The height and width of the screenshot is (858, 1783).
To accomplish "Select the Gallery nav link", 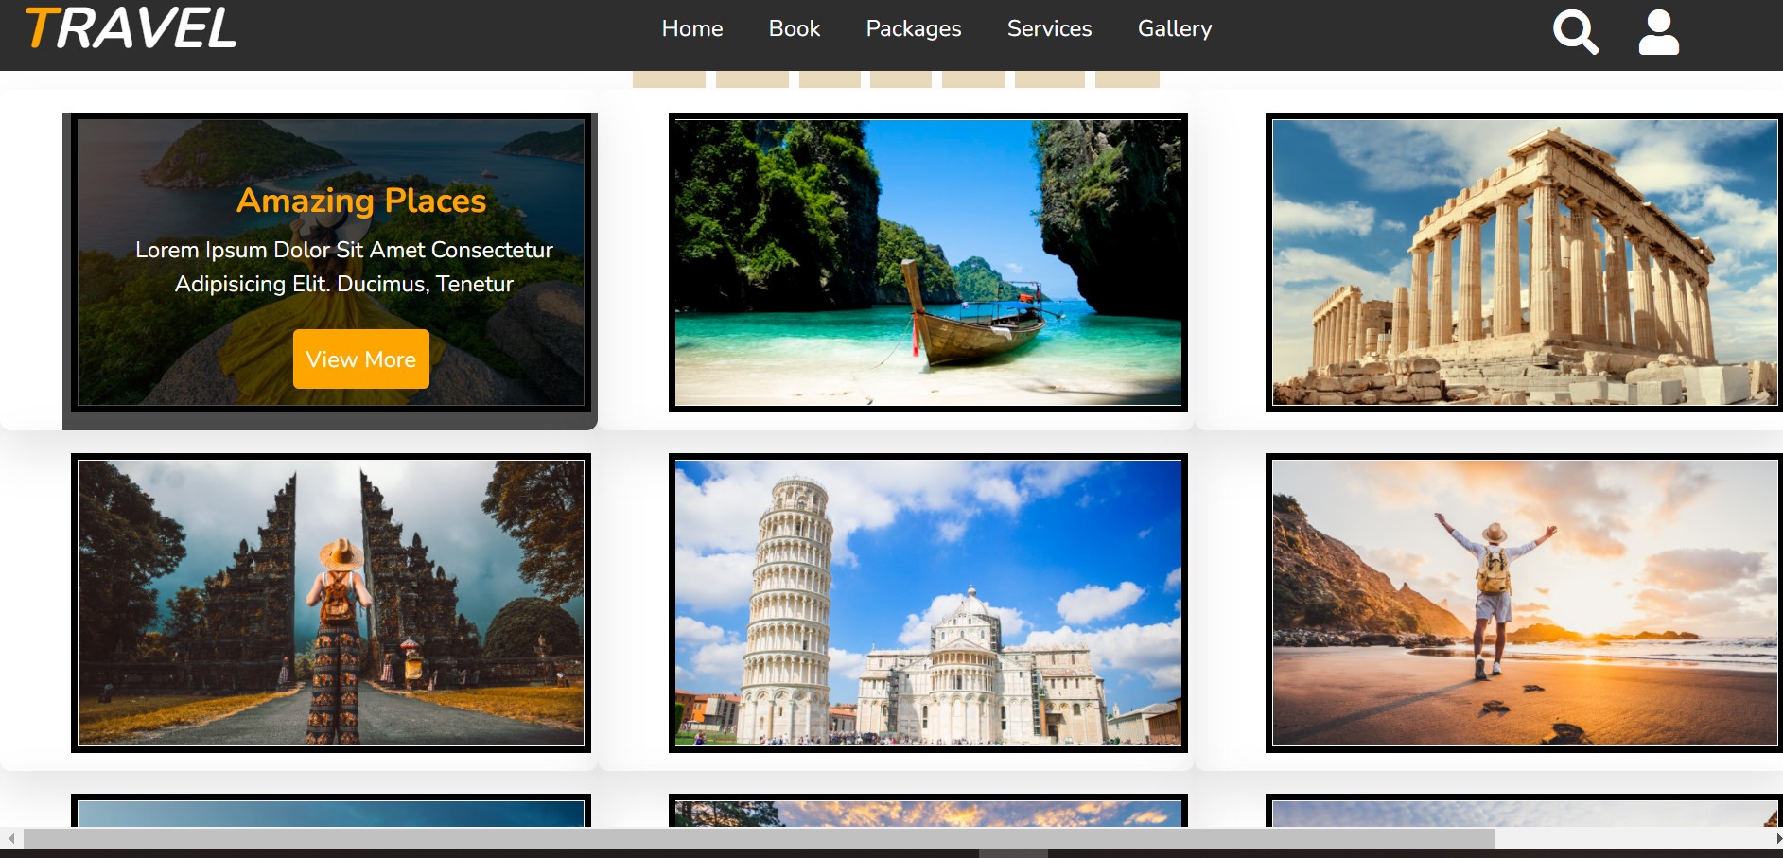I will [1174, 29].
